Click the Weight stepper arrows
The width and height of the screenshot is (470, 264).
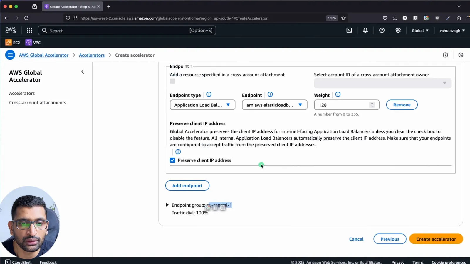pyautogui.click(x=372, y=105)
